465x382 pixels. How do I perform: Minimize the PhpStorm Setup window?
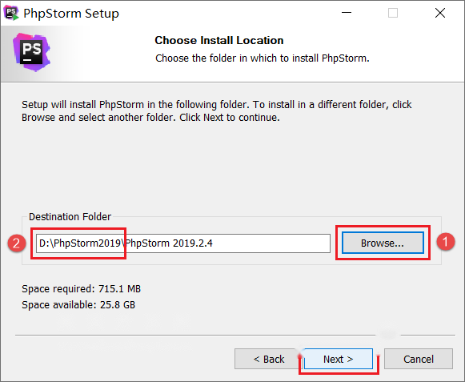point(347,13)
